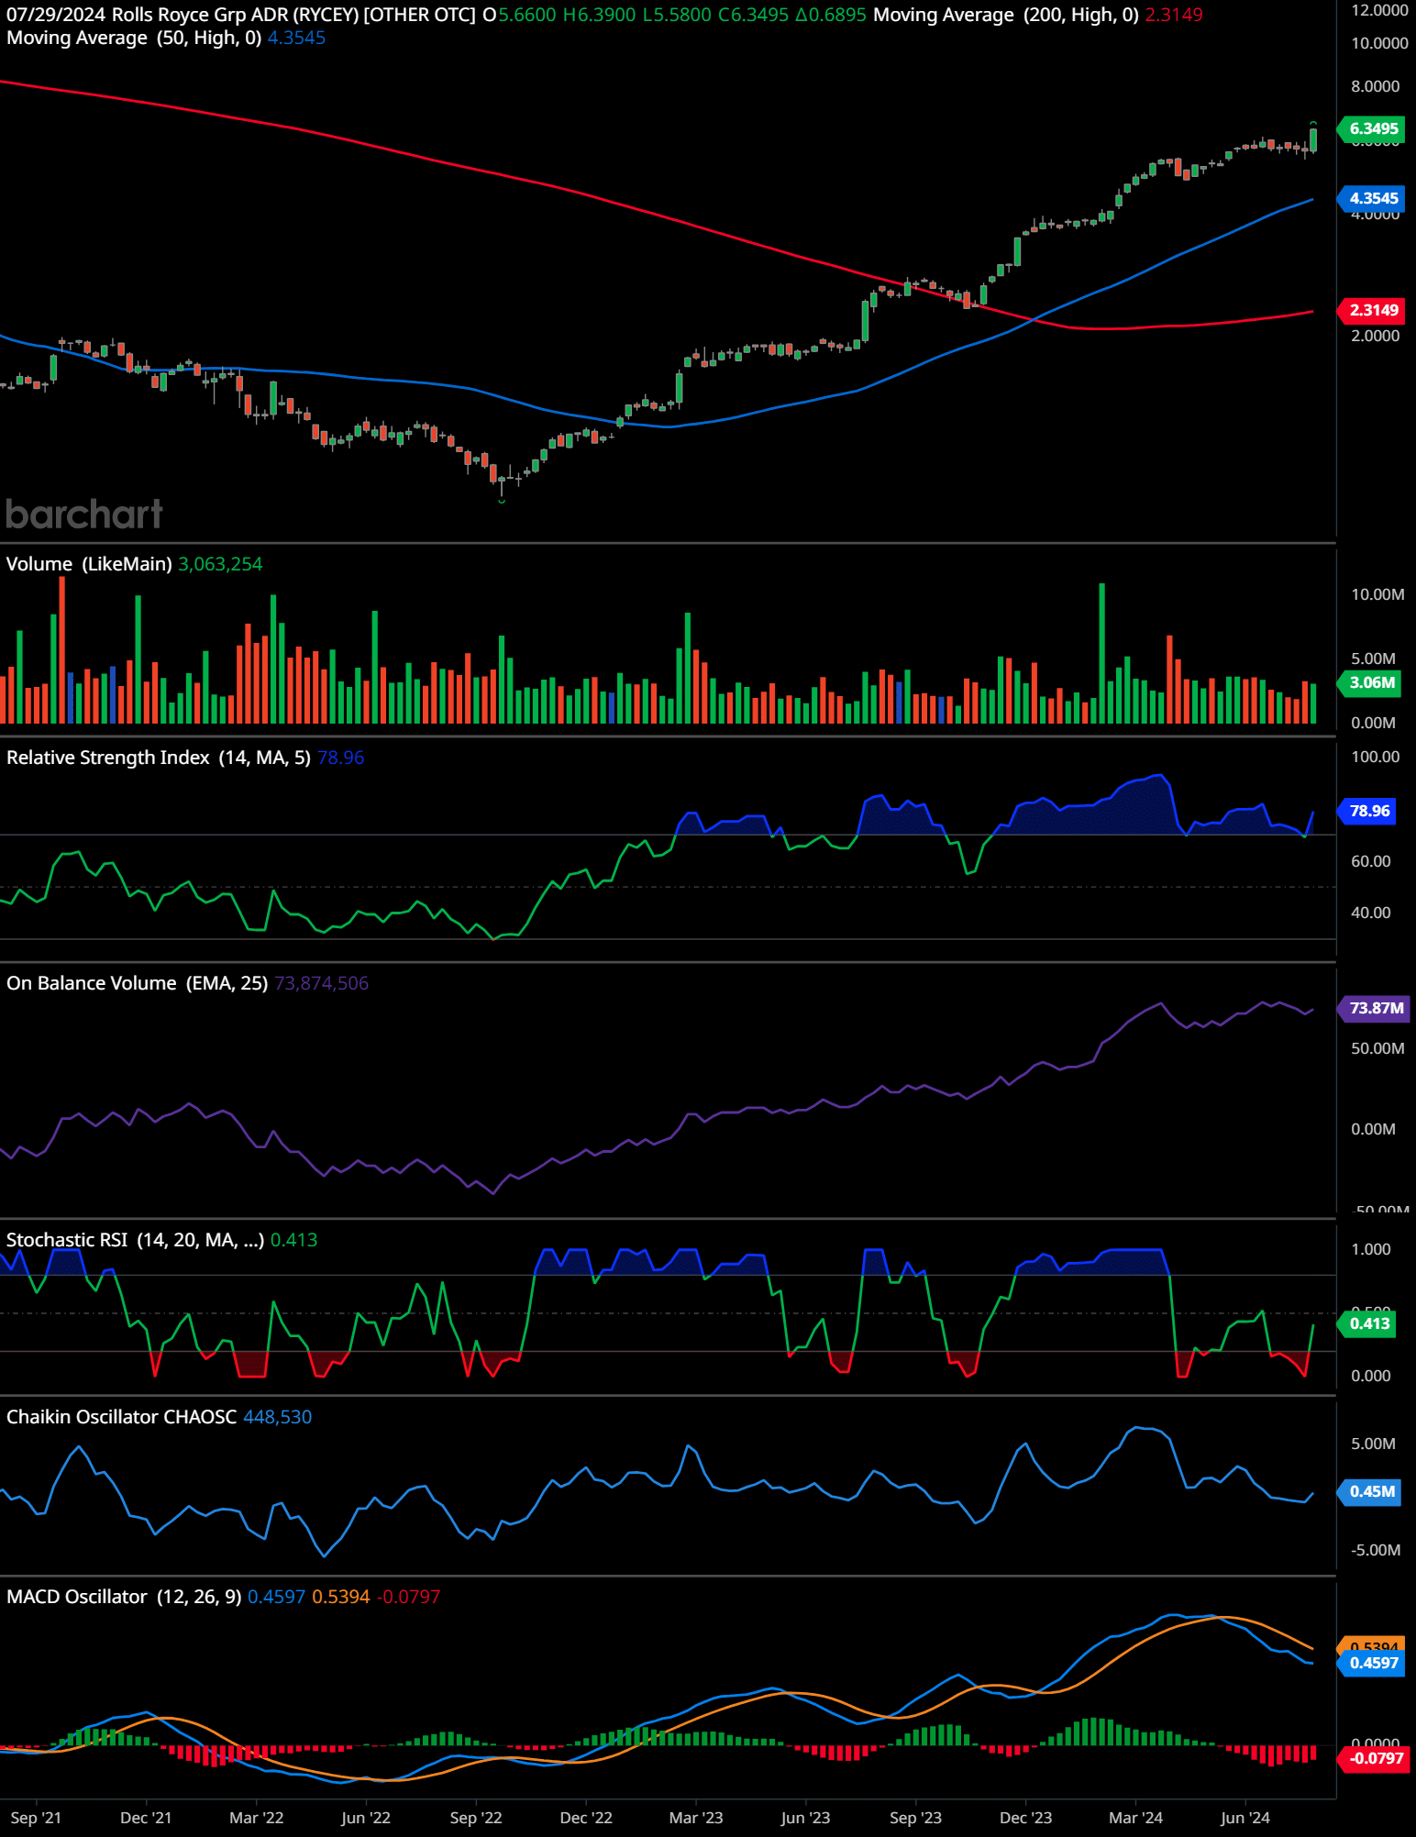Image resolution: width=1416 pixels, height=1837 pixels.
Task: Click the Sep '22 date axis label
Action: pyautogui.click(x=476, y=1818)
